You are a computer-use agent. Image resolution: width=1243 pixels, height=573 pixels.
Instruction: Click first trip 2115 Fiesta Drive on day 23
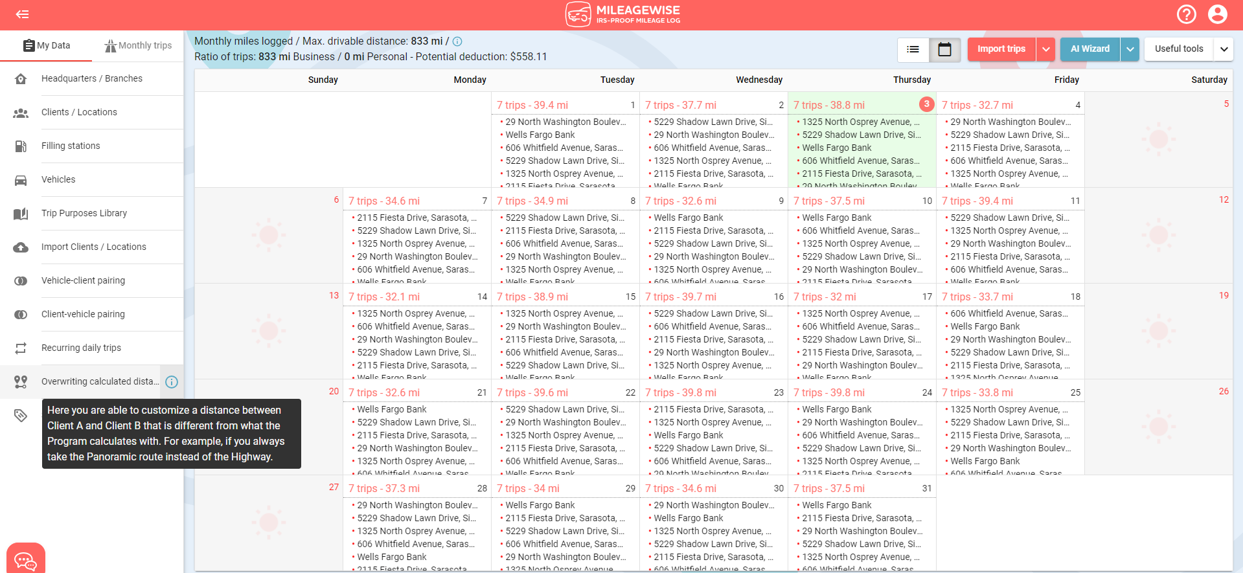(714, 410)
